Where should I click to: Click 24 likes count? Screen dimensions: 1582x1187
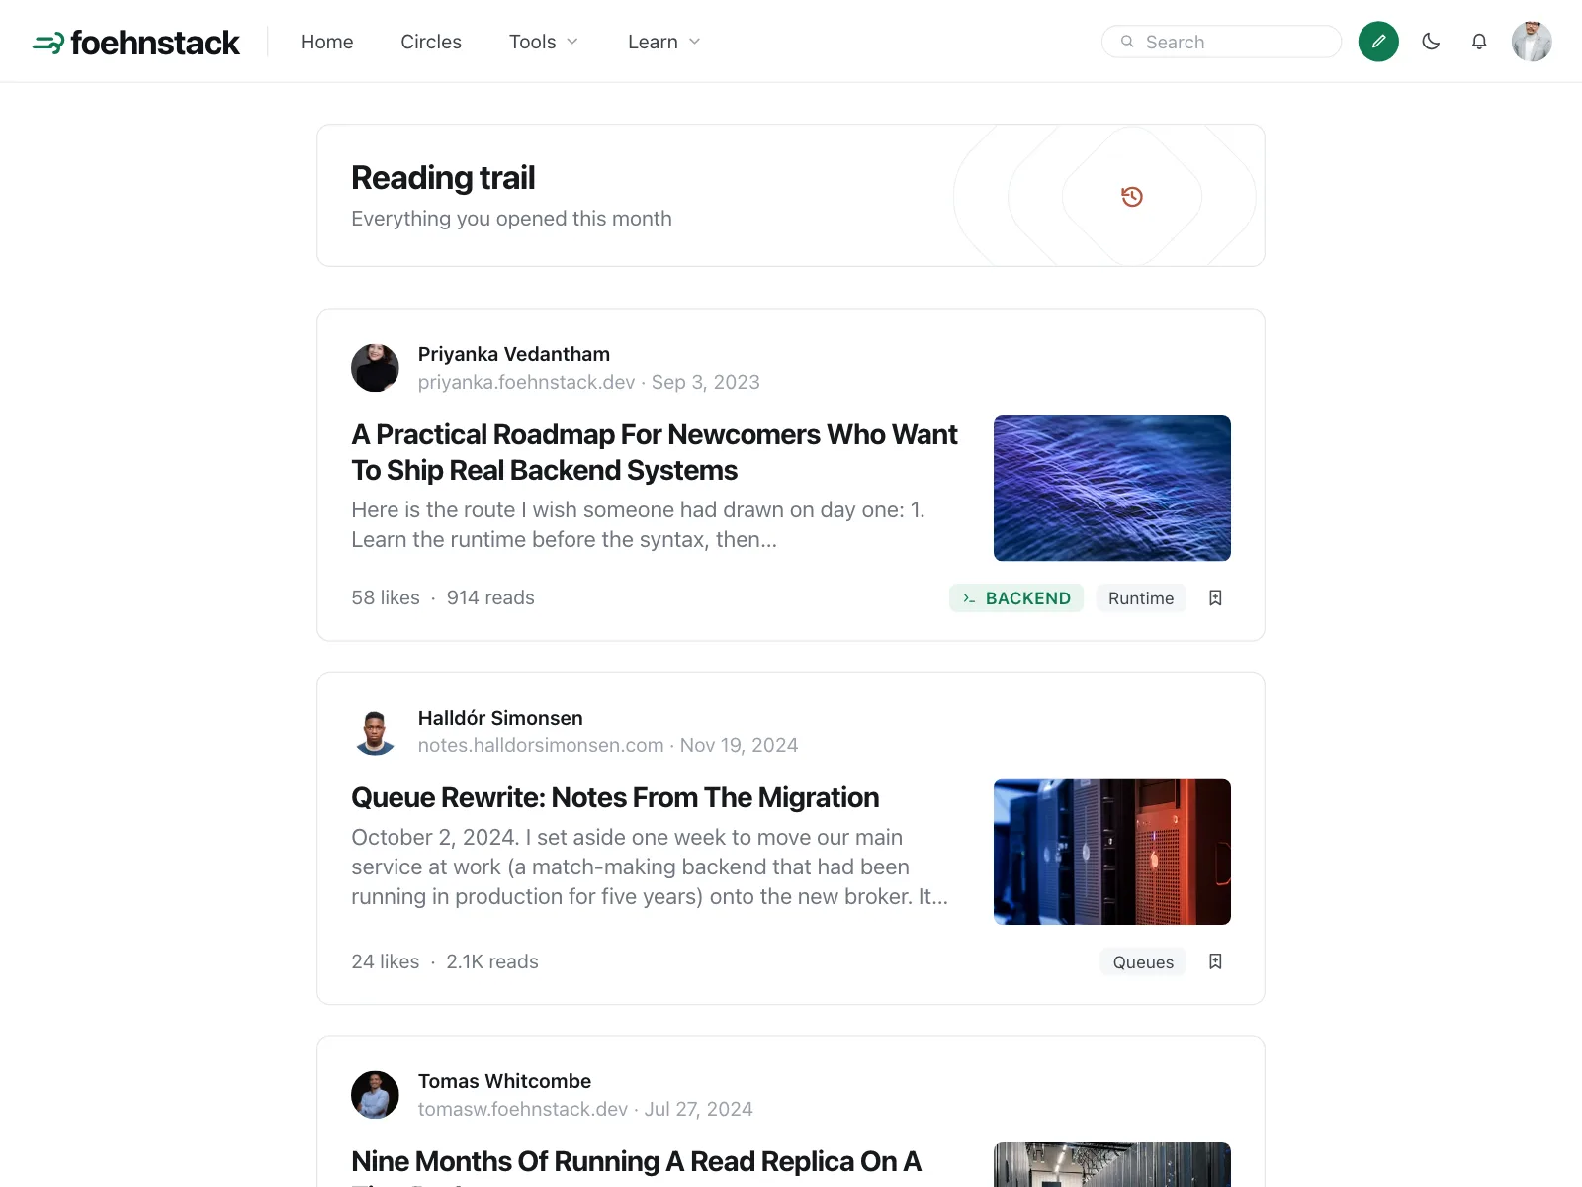click(x=386, y=961)
